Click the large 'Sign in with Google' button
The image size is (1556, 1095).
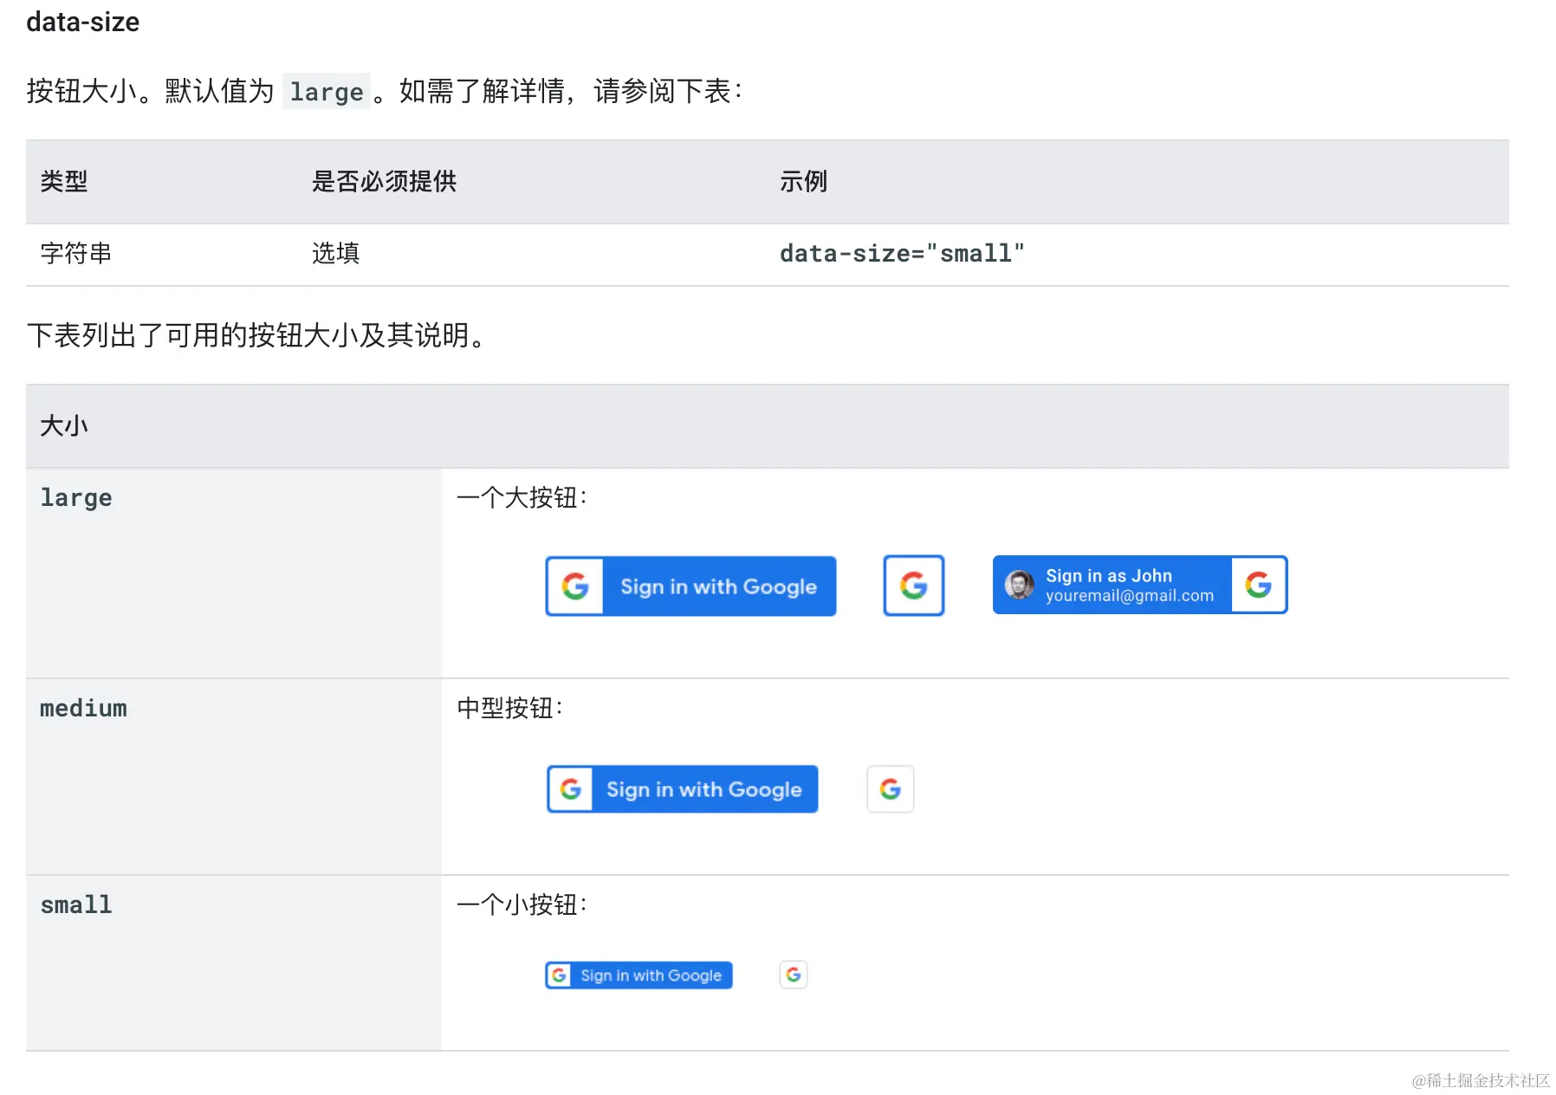690,586
